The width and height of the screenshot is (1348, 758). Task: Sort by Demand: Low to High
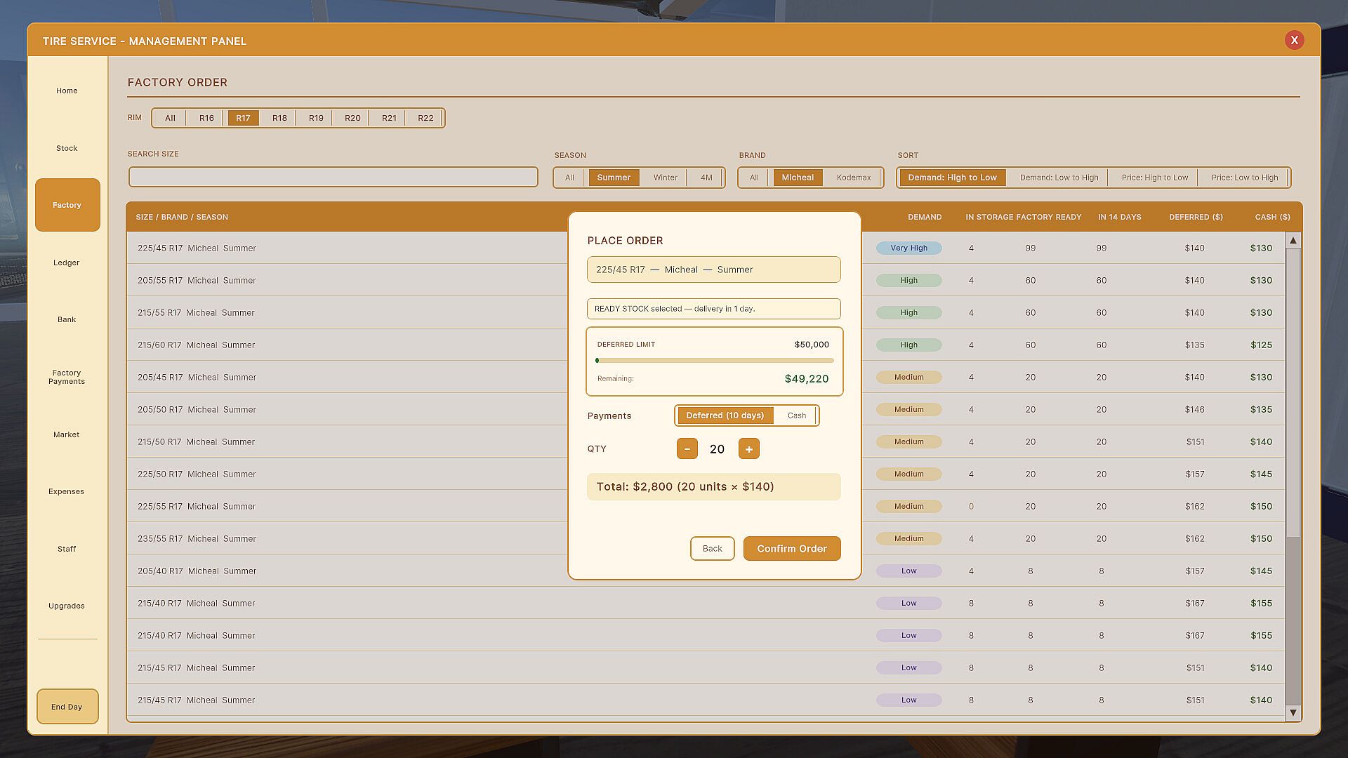click(x=1059, y=178)
